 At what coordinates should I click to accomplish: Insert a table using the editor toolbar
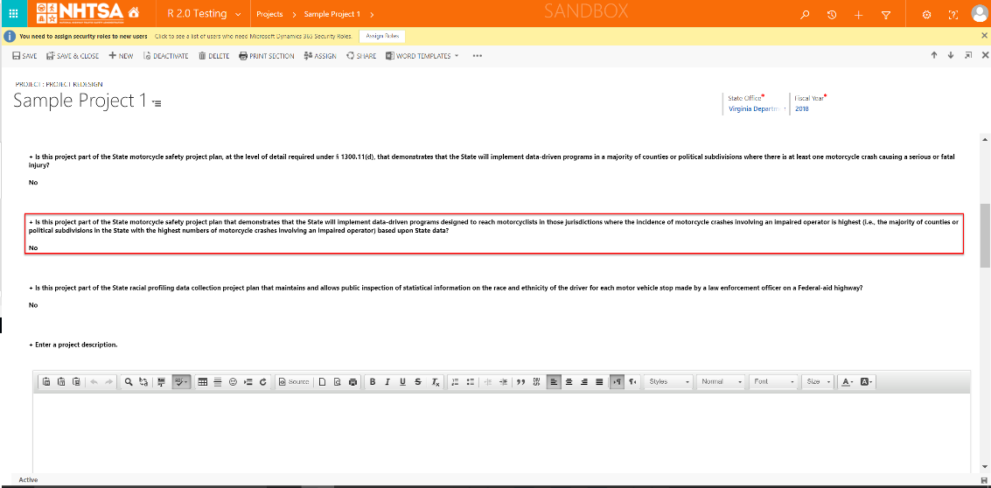[x=203, y=382]
